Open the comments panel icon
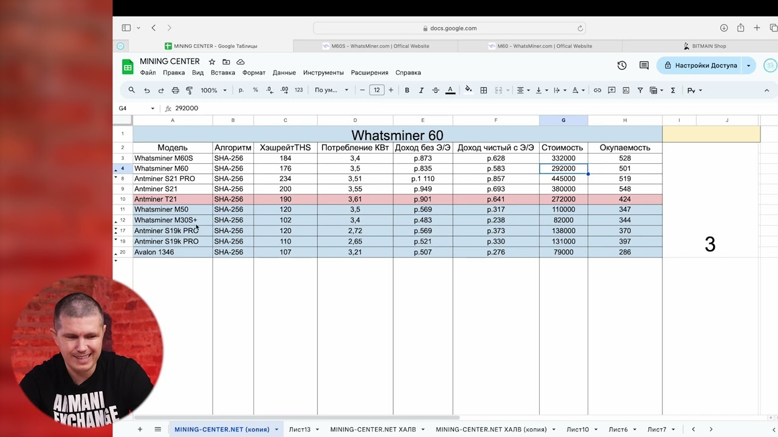 pos(644,66)
